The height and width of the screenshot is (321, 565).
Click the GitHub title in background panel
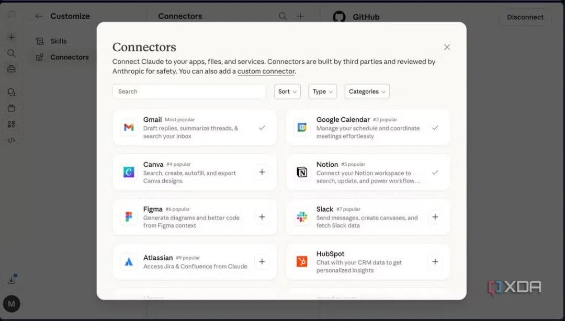[366, 17]
